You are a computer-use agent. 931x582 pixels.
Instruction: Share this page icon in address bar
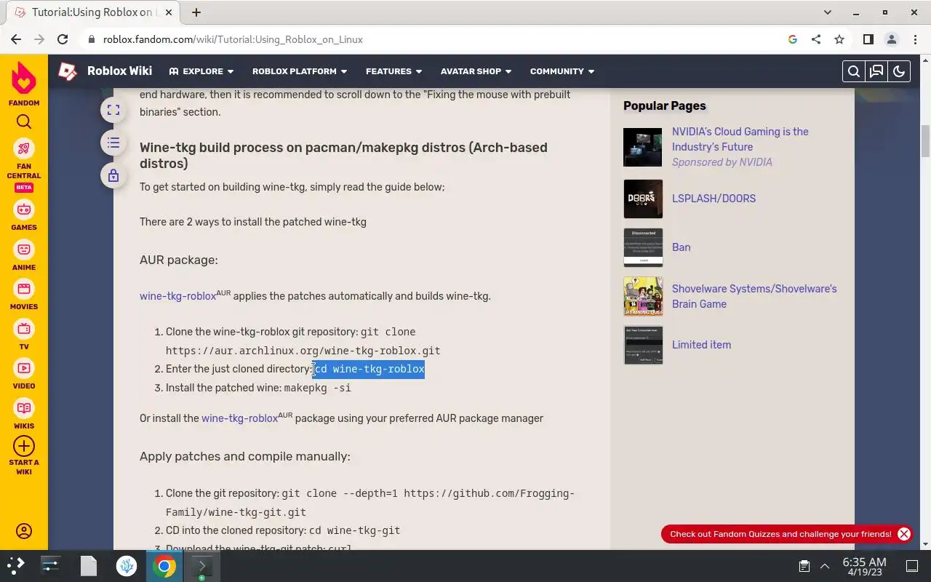[x=816, y=39]
